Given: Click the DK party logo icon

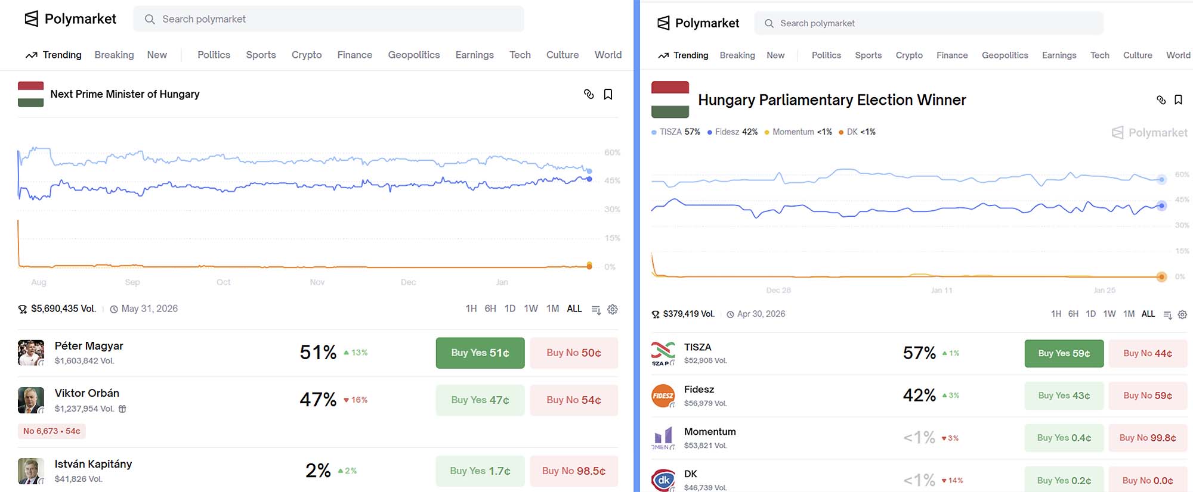Looking at the screenshot, I should pos(663,480).
